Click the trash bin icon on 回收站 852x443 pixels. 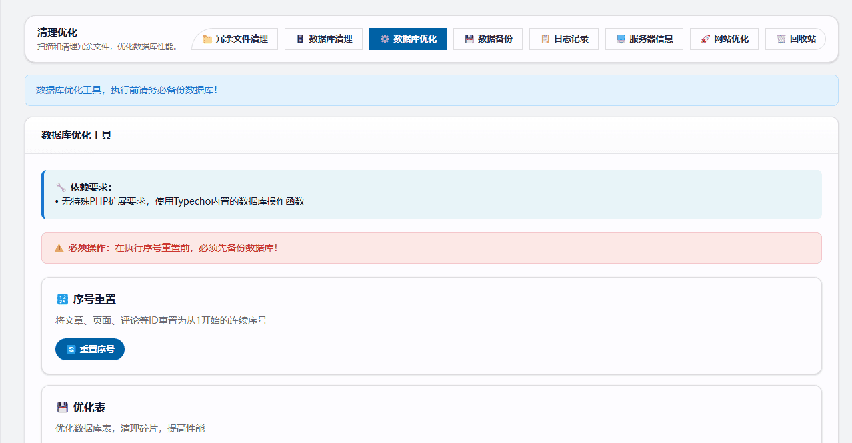[781, 39]
